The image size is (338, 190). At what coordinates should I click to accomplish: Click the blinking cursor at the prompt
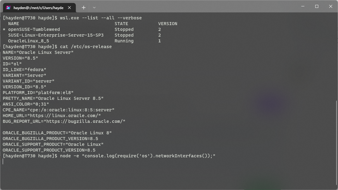(3, 161)
